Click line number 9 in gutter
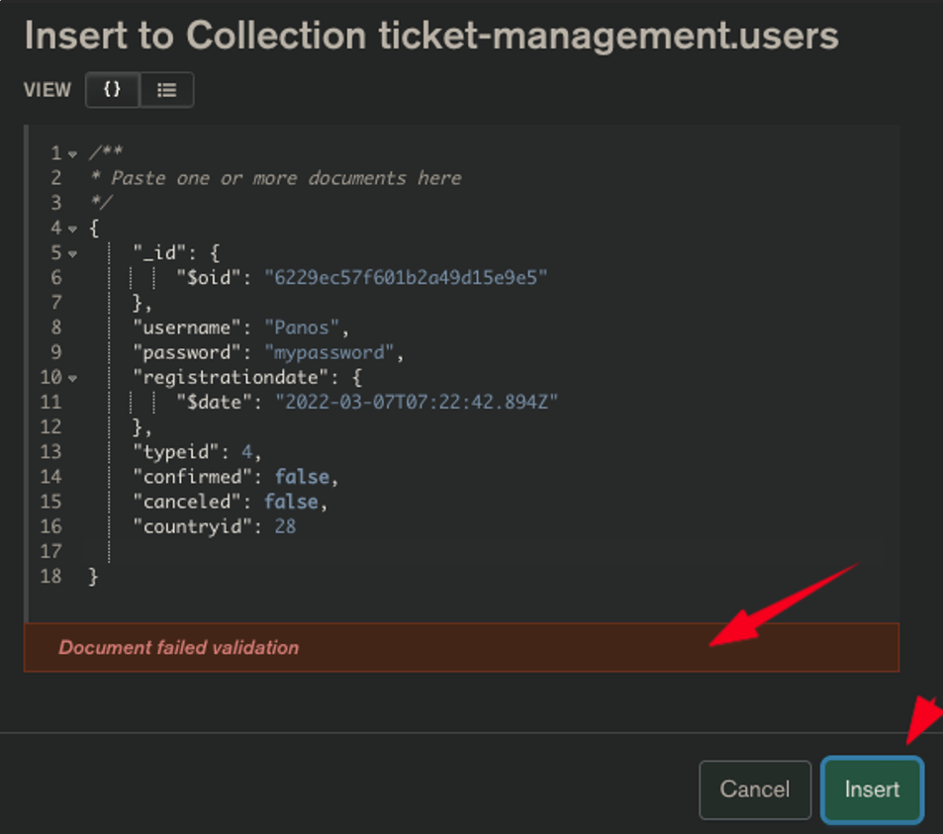The image size is (943, 834). 56,352
